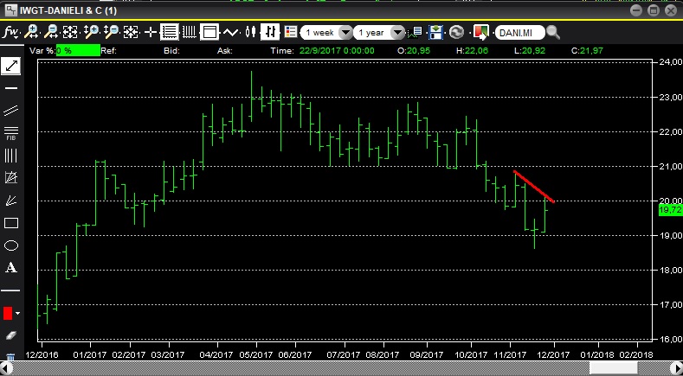This screenshot has width=683, height=376.
Task: Click the green Var % value box
Action: (78, 50)
